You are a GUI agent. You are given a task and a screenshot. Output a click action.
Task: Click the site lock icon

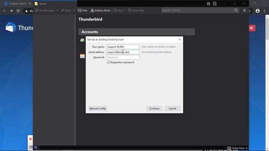26,11
